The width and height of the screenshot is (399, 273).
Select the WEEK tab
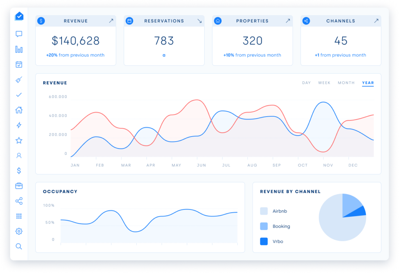[324, 83]
